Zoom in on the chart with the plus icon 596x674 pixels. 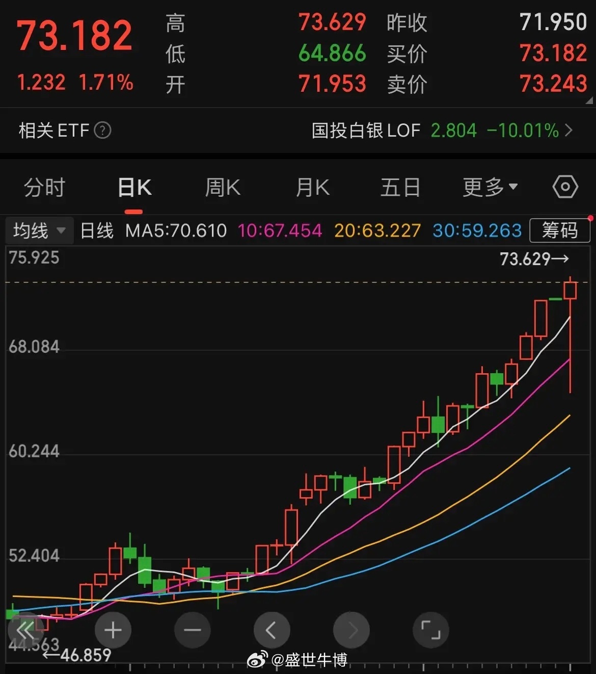(113, 630)
